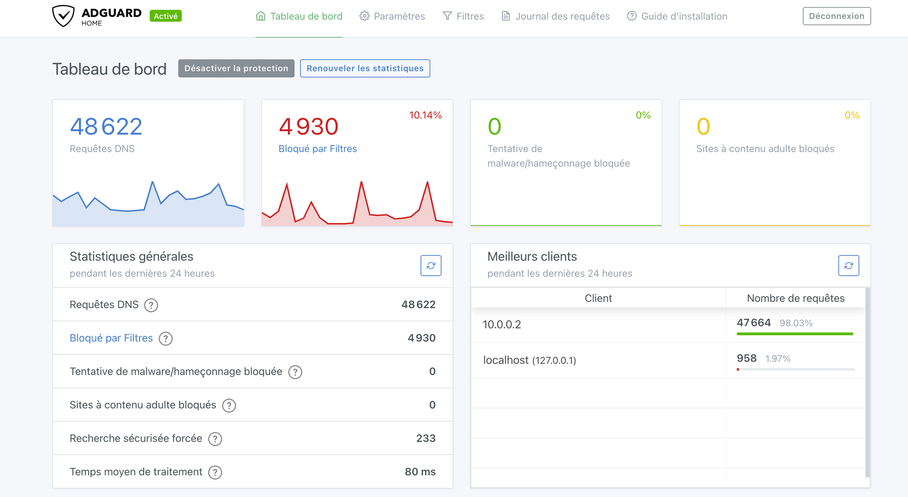Click Désactiver la protection
This screenshot has width=908, height=497.
236,68
